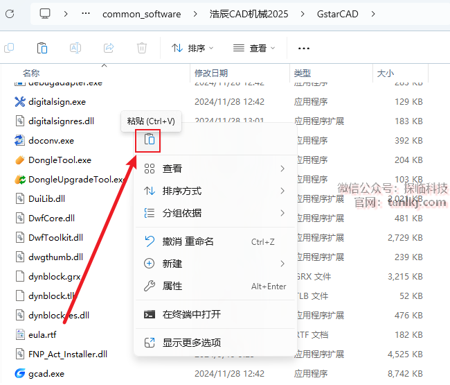Select the DwfCore.dll file icon
The height and width of the screenshot is (385, 450).
(20, 218)
